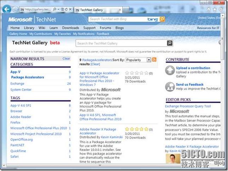Open the Library menu item

click(x=29, y=28)
